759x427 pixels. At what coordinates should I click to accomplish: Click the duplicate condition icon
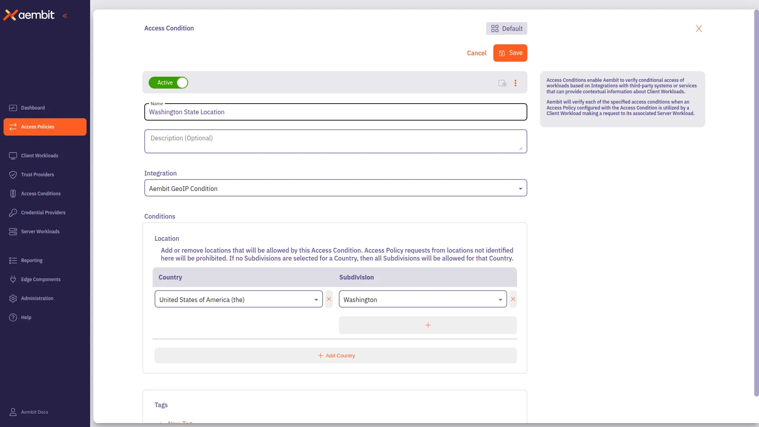pyautogui.click(x=502, y=83)
